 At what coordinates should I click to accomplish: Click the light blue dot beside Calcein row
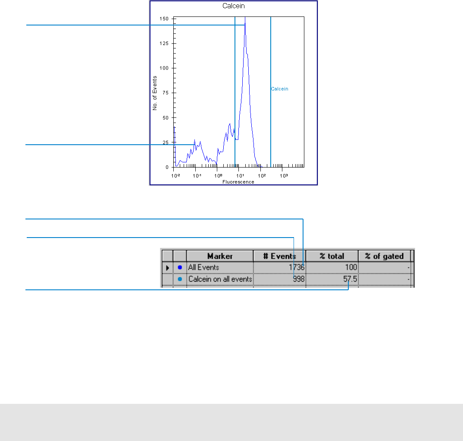point(180,279)
